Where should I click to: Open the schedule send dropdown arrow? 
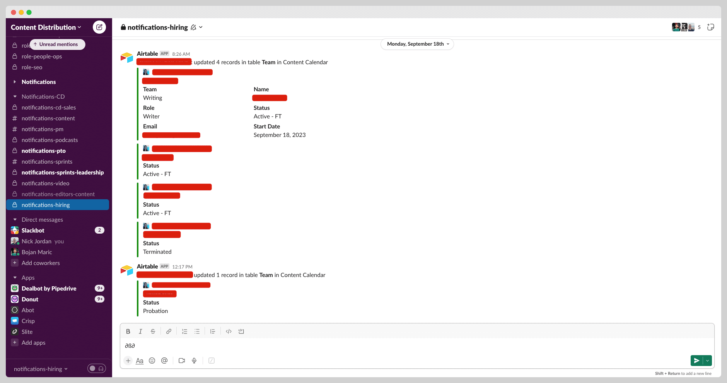[707, 361]
